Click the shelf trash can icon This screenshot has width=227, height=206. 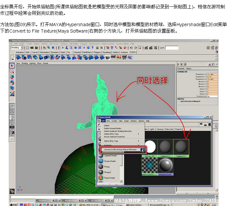[x=217, y=52]
